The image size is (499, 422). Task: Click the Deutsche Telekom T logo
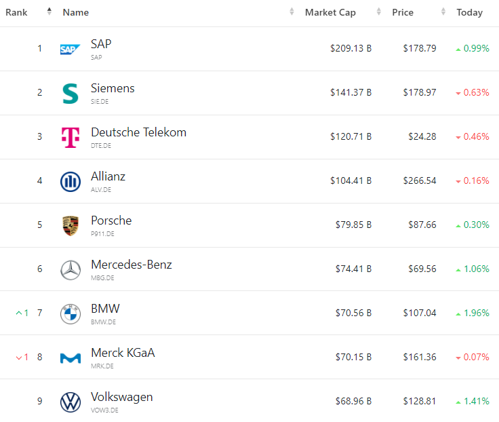click(x=70, y=137)
